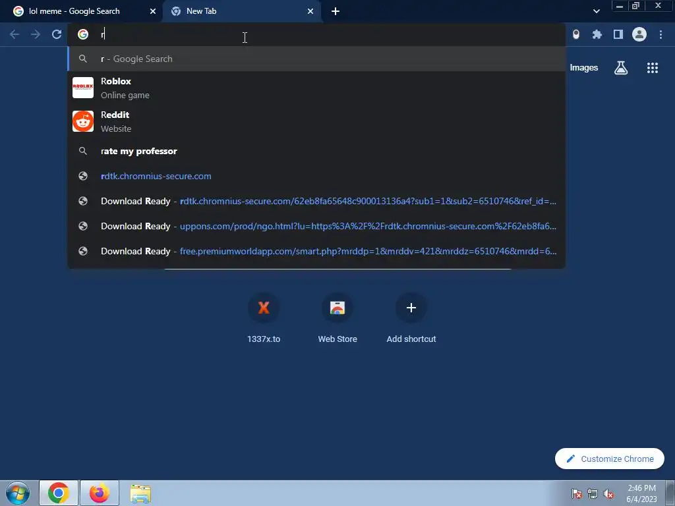Click the browser back arrow
This screenshot has width=675, height=506.
tap(15, 34)
